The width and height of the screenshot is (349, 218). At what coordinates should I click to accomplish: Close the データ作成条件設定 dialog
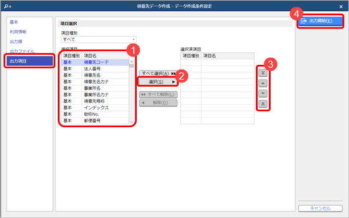click(x=341, y=6)
